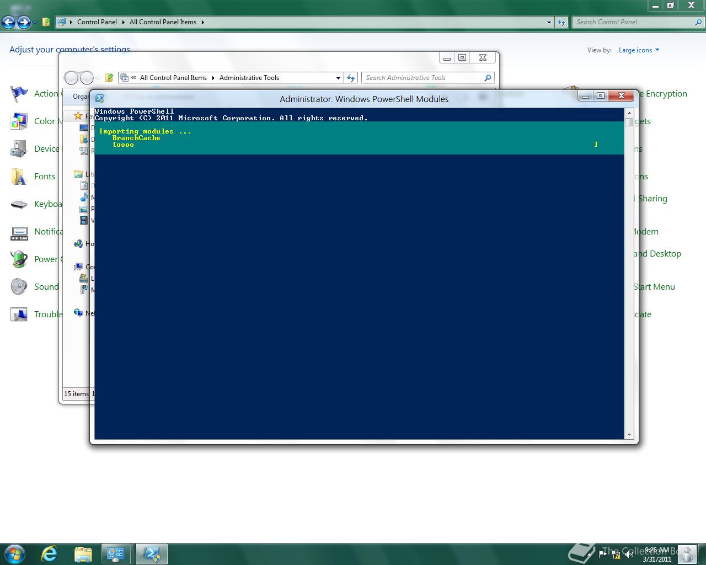706x565 pixels.
Task: Switch to the PowerShell taskbar button
Action: (151, 553)
